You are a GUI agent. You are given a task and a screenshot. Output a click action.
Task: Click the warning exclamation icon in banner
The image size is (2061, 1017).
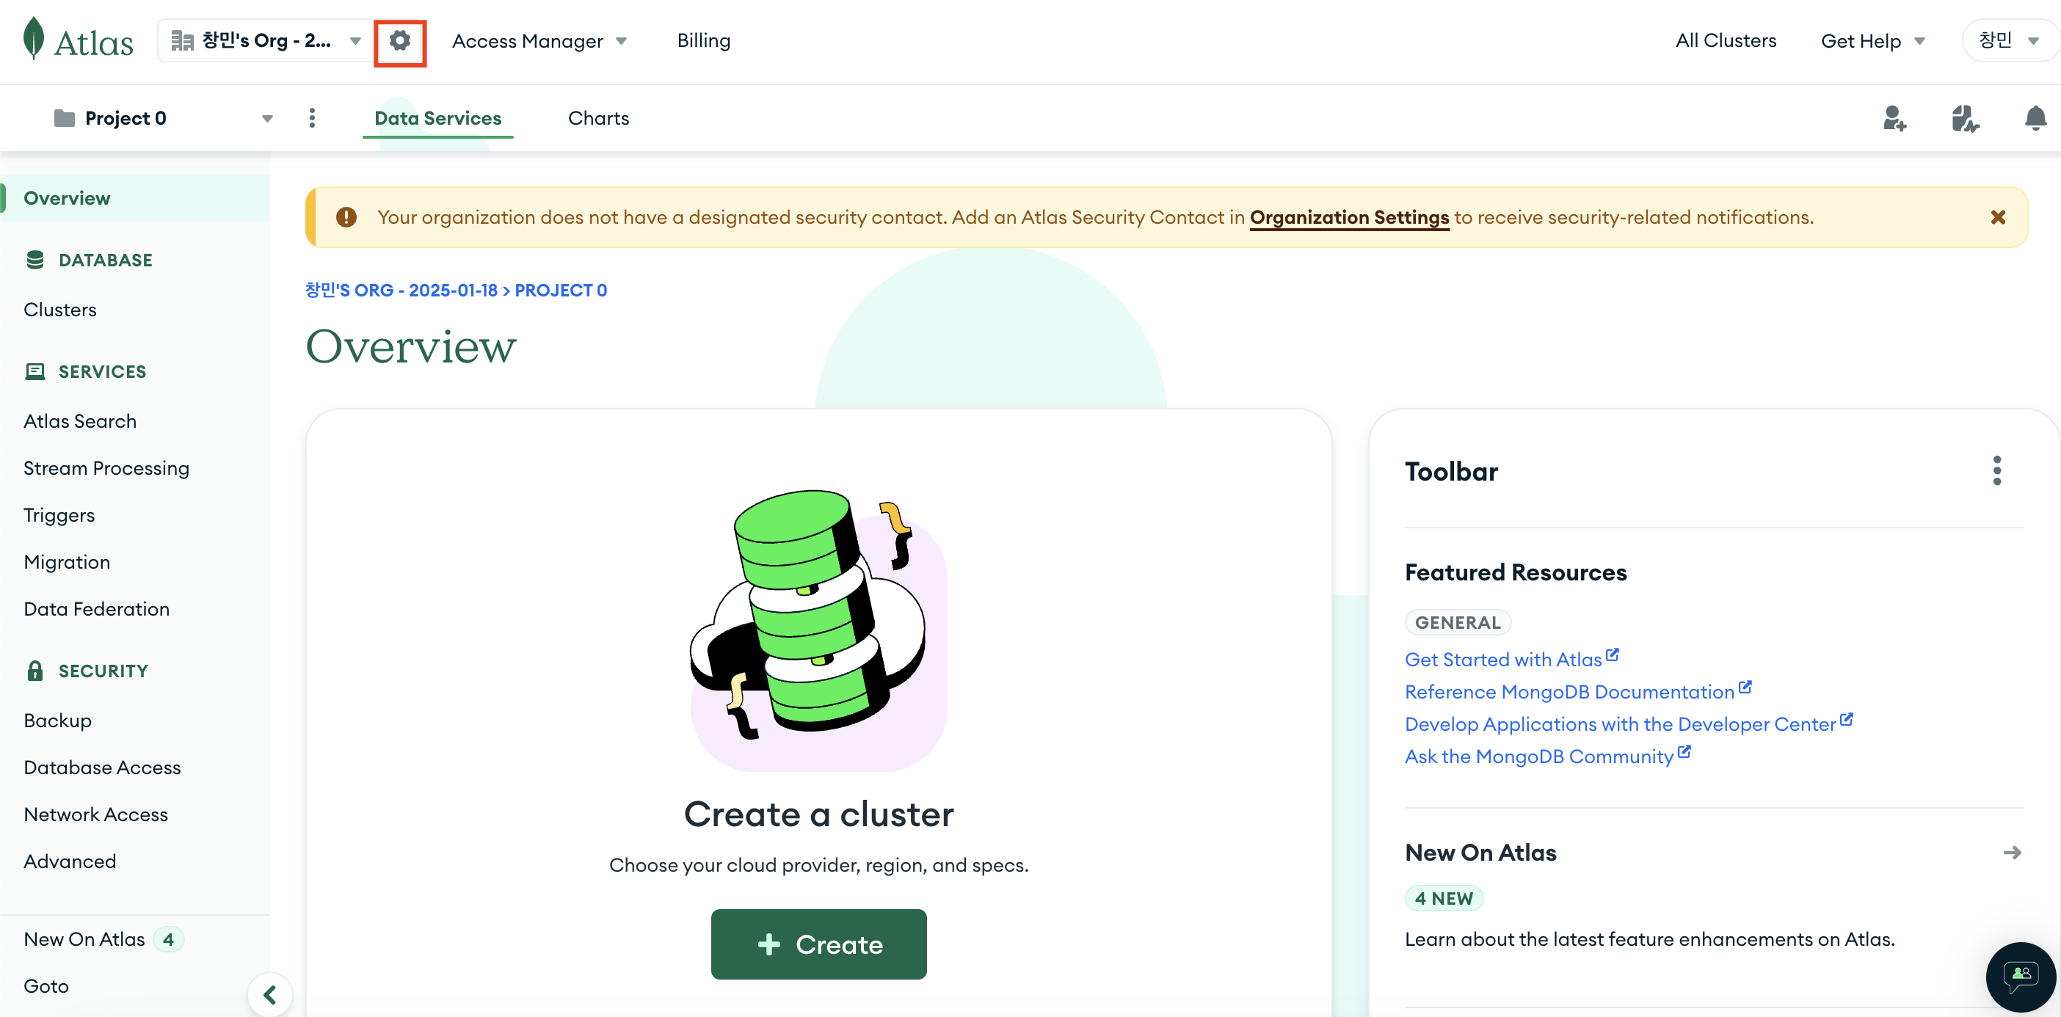(x=346, y=217)
